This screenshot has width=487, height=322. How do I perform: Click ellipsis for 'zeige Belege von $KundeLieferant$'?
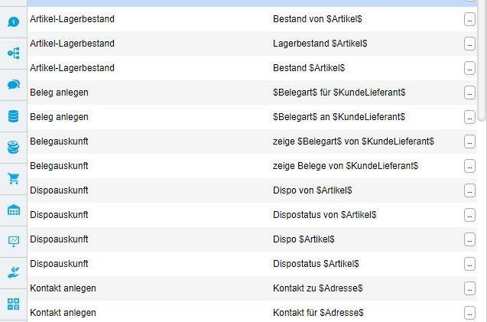tap(469, 166)
